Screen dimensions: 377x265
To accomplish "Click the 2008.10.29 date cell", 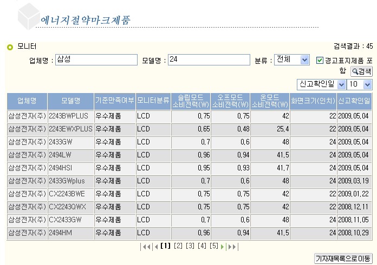I will tap(353, 233).
